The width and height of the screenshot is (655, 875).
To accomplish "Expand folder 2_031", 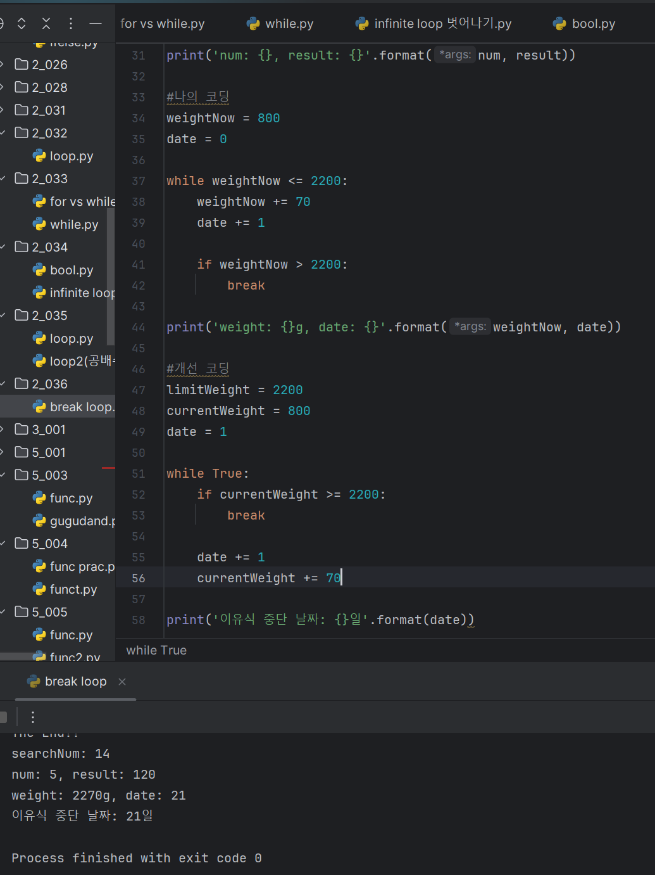I will [3, 110].
